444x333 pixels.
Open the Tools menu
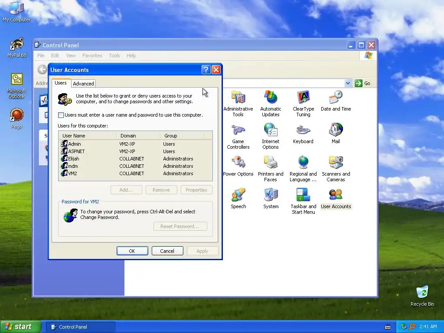point(114,55)
